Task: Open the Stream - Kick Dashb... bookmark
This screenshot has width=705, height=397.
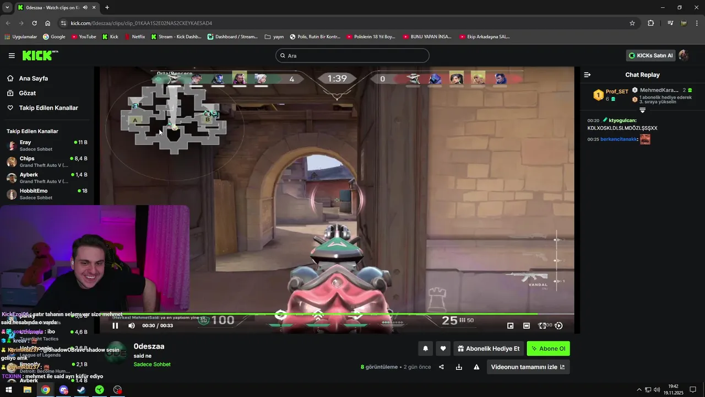Action: pyautogui.click(x=176, y=37)
